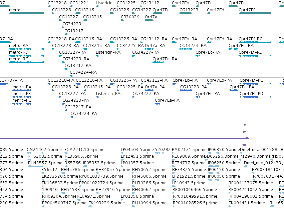Select the Cpr47Eb gene label
The width and height of the screenshot is (284, 208).
click(181, 3)
